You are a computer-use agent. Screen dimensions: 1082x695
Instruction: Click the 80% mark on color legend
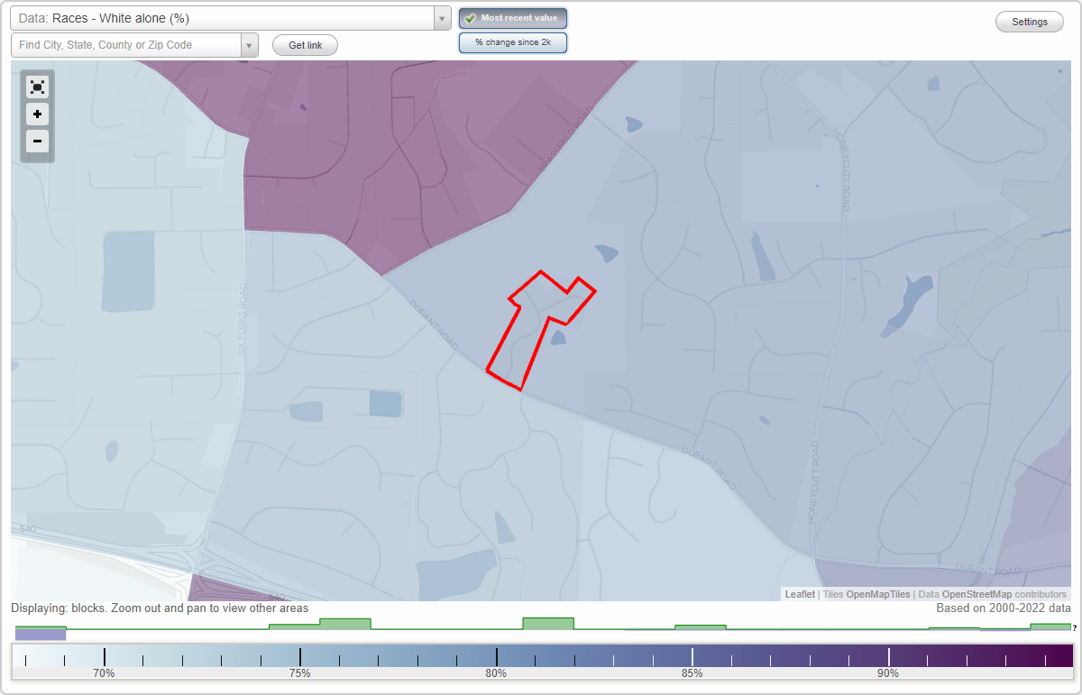tap(496, 673)
